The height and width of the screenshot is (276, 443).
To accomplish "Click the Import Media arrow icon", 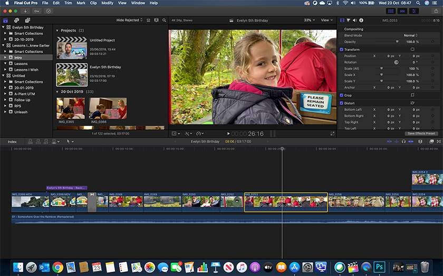I will tap(26, 11).
